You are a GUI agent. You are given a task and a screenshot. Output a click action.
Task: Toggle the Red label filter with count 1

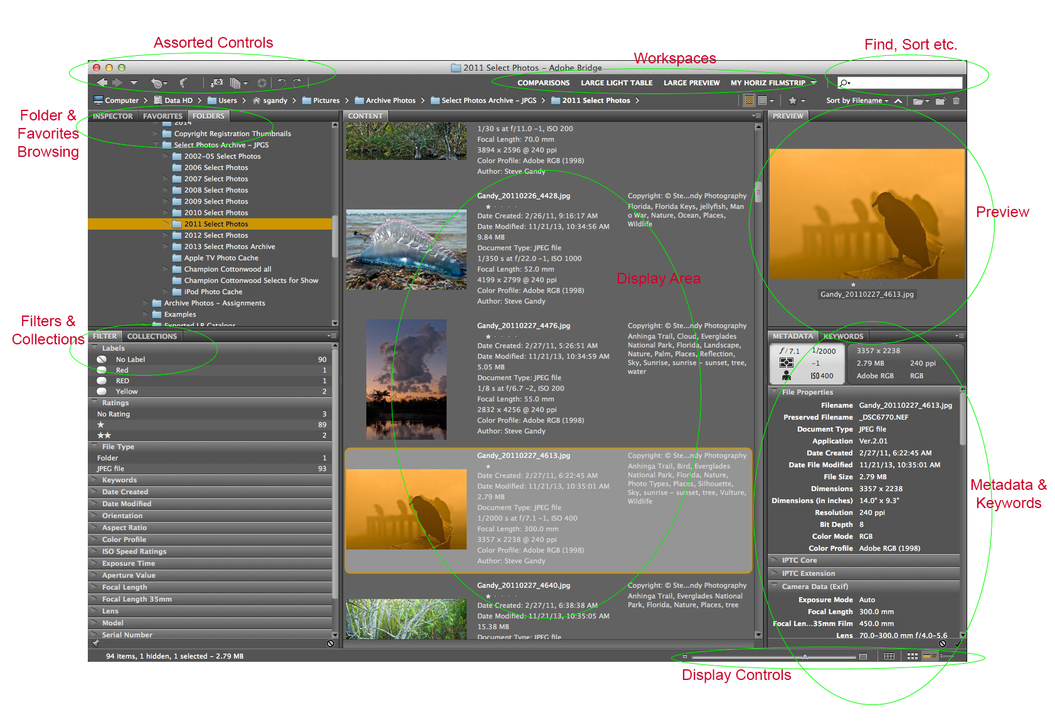pos(209,370)
